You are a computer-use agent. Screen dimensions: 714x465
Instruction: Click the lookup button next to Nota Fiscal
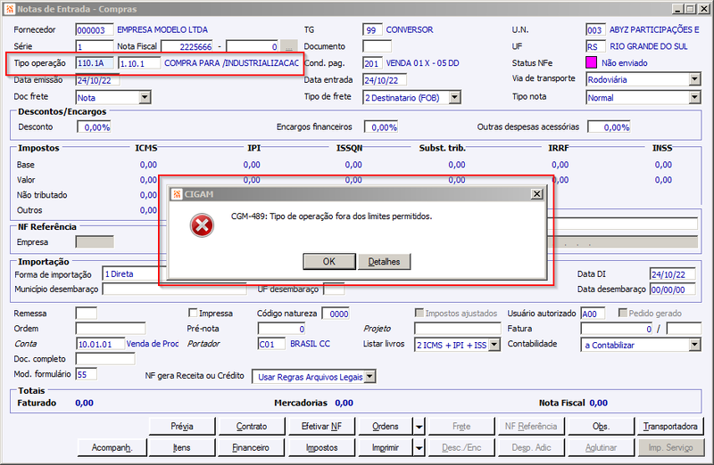coord(288,46)
